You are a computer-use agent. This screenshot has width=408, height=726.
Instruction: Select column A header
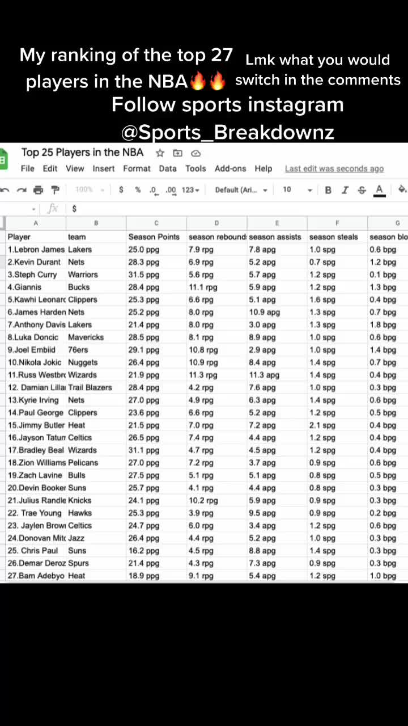click(36, 223)
